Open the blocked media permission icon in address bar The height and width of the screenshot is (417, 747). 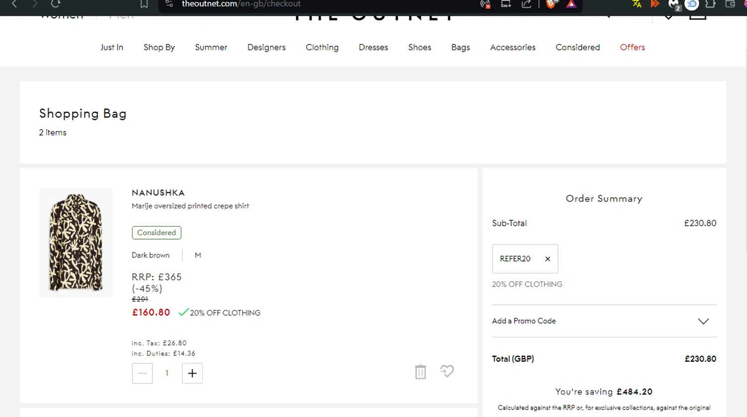(485, 4)
